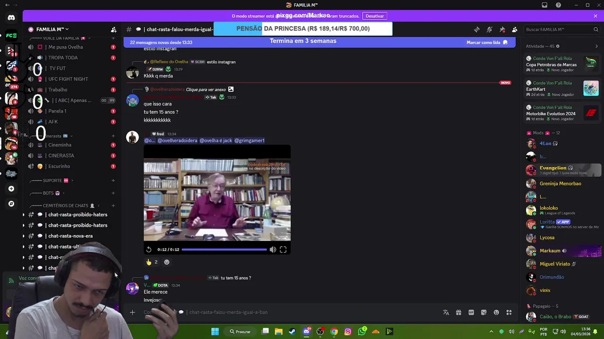Image resolution: width=604 pixels, height=339 pixels.
Task: Click the @ovelha é jack mention
Action: click(x=216, y=140)
